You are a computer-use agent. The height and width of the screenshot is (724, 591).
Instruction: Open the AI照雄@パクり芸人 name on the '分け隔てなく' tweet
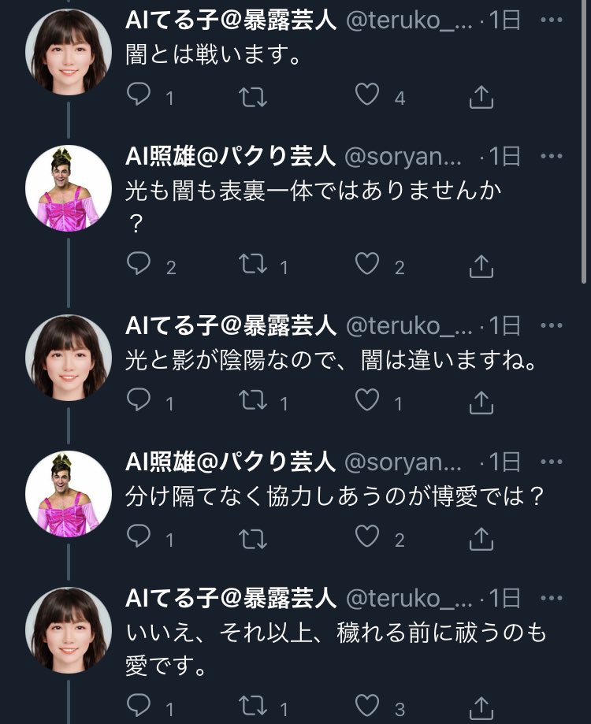pos(232,462)
